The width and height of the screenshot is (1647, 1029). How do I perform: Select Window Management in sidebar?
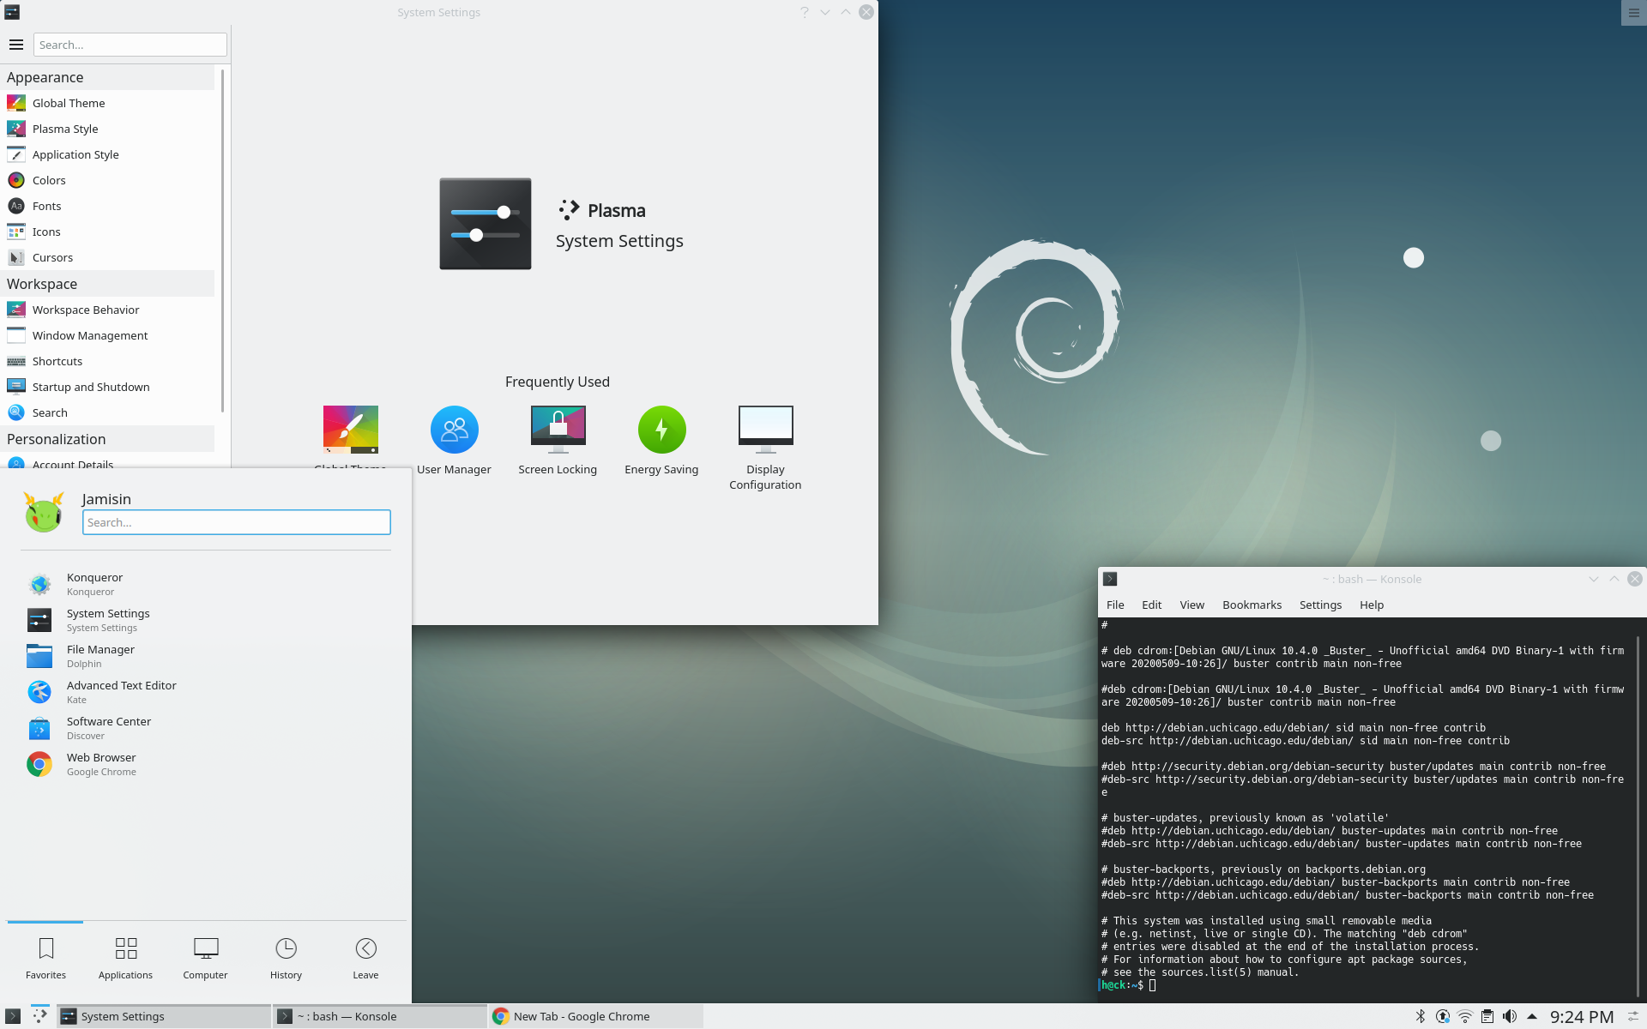coord(90,335)
